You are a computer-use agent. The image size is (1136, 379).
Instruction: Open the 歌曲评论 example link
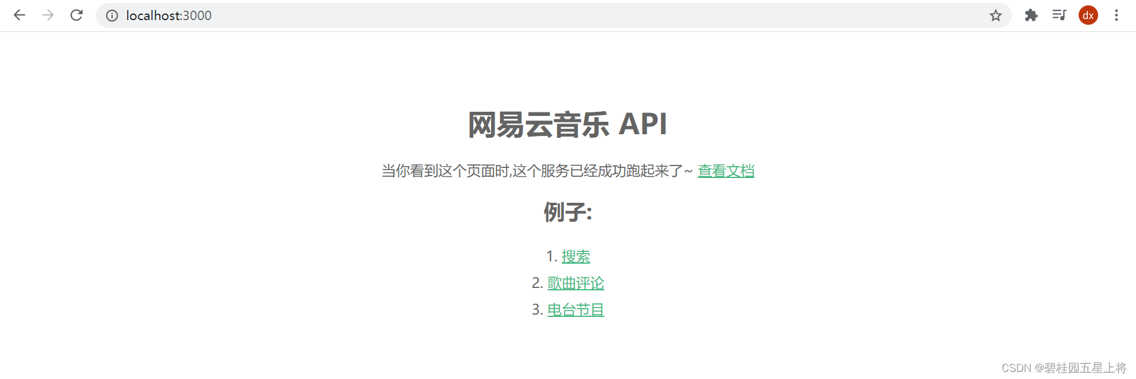[576, 283]
